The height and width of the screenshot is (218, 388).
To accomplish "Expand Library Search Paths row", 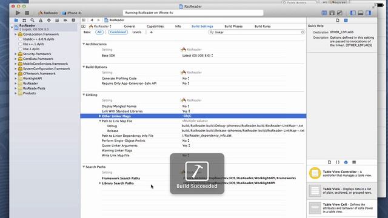I will point(100,183).
